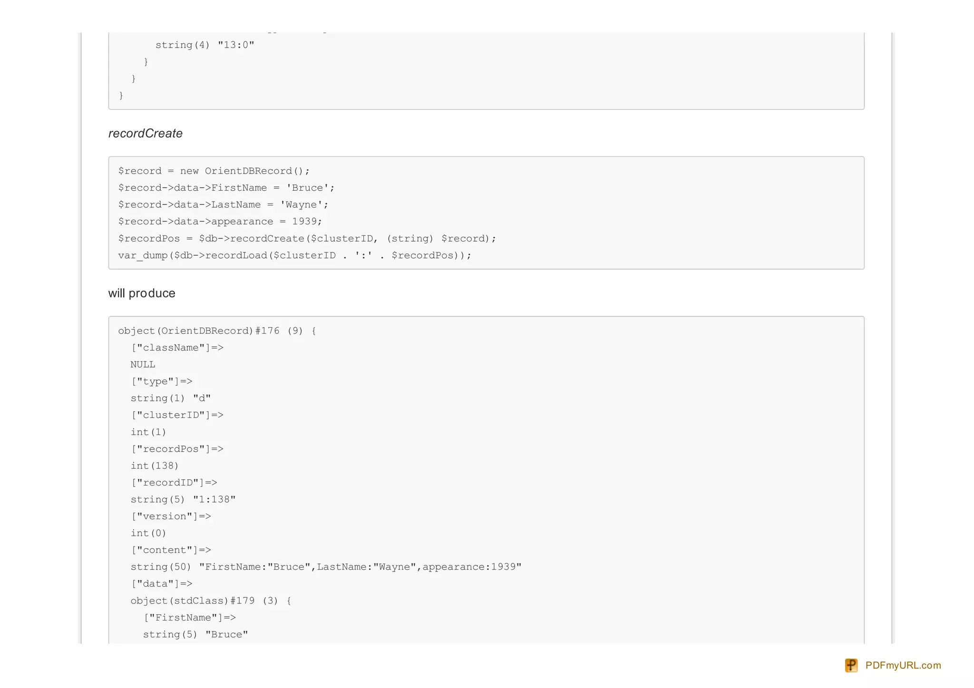Click the FirstName = 'Bruce' assignment line
This screenshot has height=688, width=974.
pos(226,188)
